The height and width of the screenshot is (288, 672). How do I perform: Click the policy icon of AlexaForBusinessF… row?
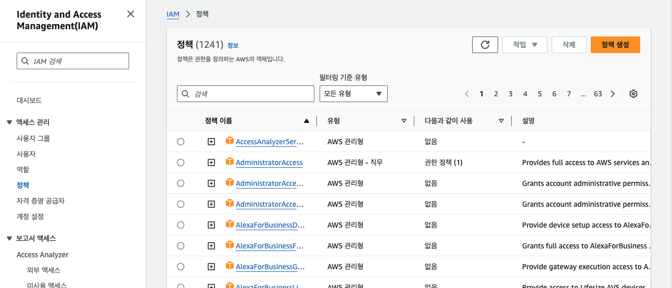coord(230,245)
